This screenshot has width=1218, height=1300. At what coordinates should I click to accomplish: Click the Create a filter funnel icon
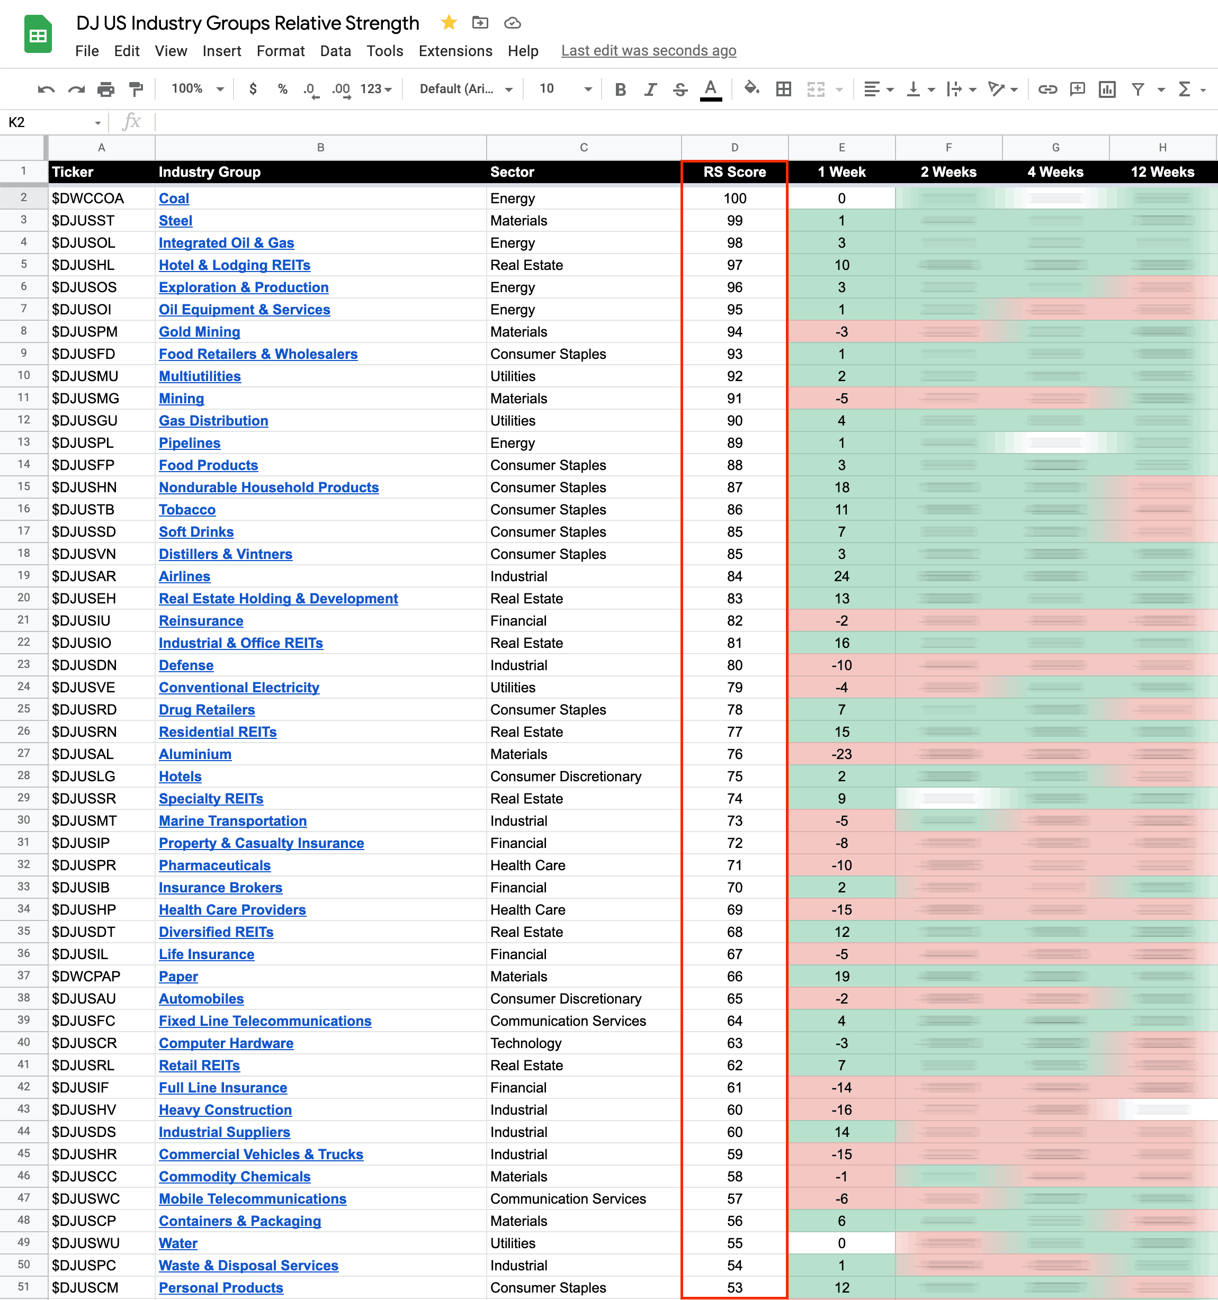pos(1138,89)
